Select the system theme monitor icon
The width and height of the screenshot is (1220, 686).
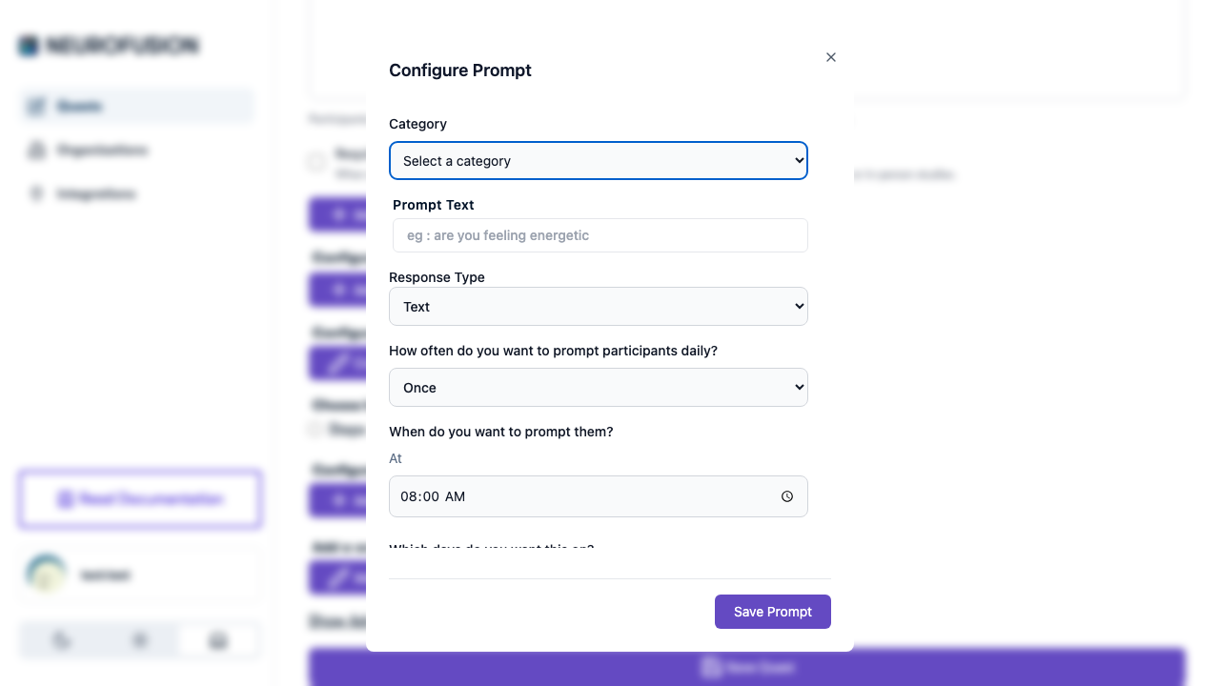point(217,640)
